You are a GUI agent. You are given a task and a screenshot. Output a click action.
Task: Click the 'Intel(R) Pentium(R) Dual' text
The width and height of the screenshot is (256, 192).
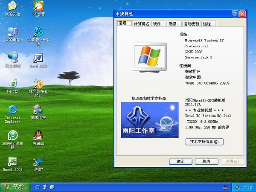tap(208, 116)
